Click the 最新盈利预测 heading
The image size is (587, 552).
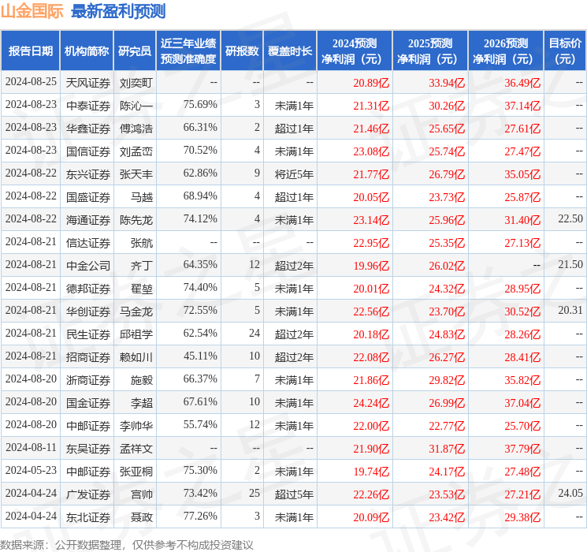(118, 11)
